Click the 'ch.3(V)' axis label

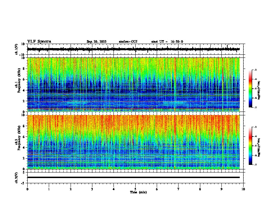coord(17,178)
